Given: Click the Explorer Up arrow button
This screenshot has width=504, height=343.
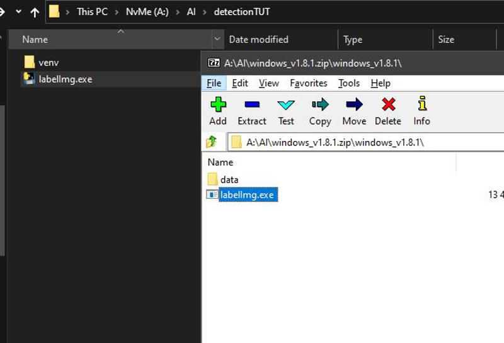Looking at the screenshot, I should coord(35,12).
